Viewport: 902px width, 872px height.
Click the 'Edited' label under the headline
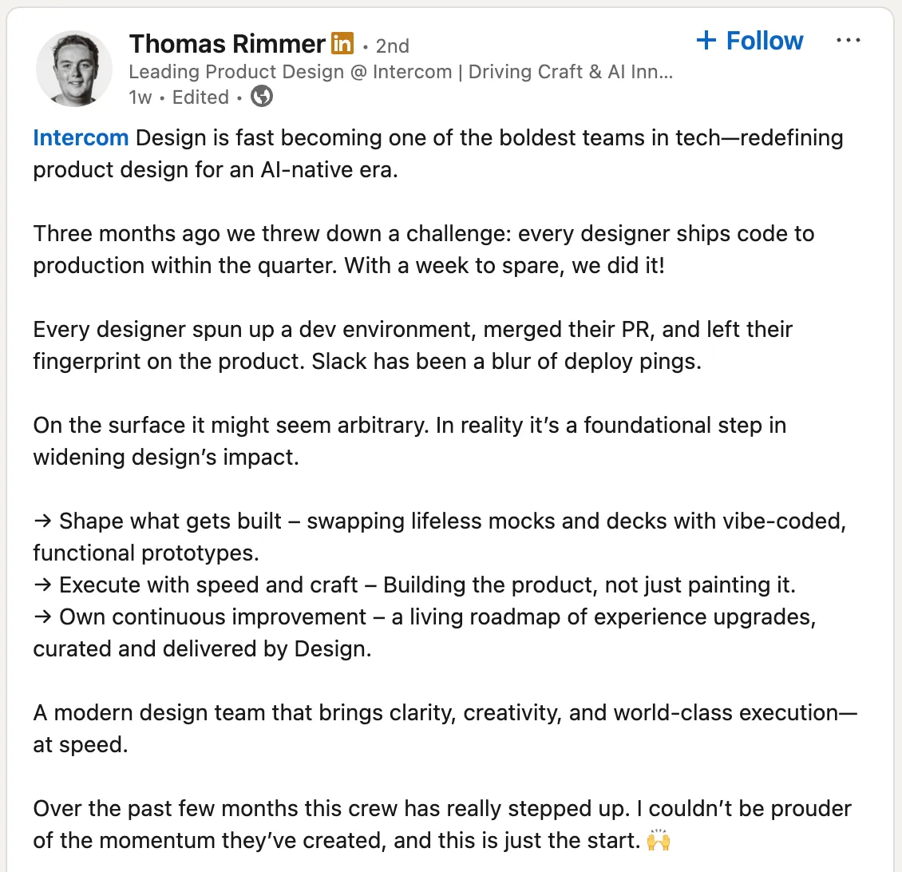[x=200, y=97]
